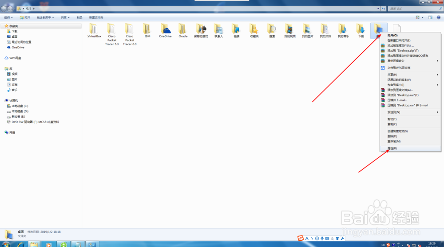This screenshot has height=247, width=444.
Task: Select 最近访问的位置 in favorites
Action: pos(19,42)
